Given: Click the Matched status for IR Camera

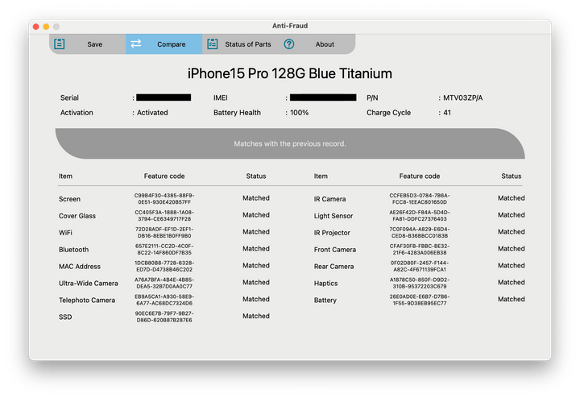Looking at the screenshot, I should [512, 198].
